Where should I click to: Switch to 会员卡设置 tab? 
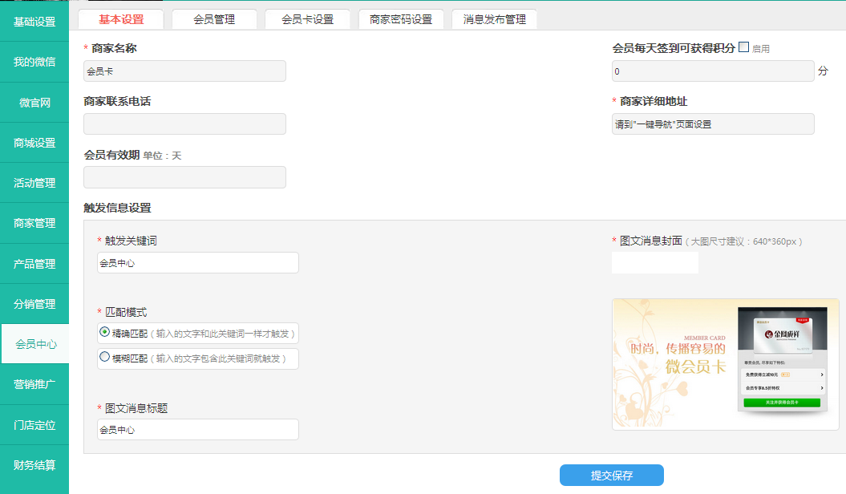tap(307, 19)
